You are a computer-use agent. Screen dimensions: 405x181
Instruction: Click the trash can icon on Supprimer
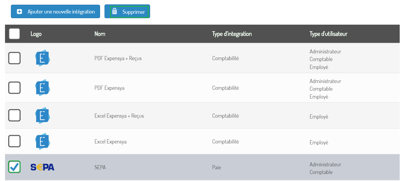pos(115,12)
